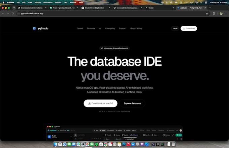Open the site information icon in the address bar
229x148 pixels.
click(19, 13)
